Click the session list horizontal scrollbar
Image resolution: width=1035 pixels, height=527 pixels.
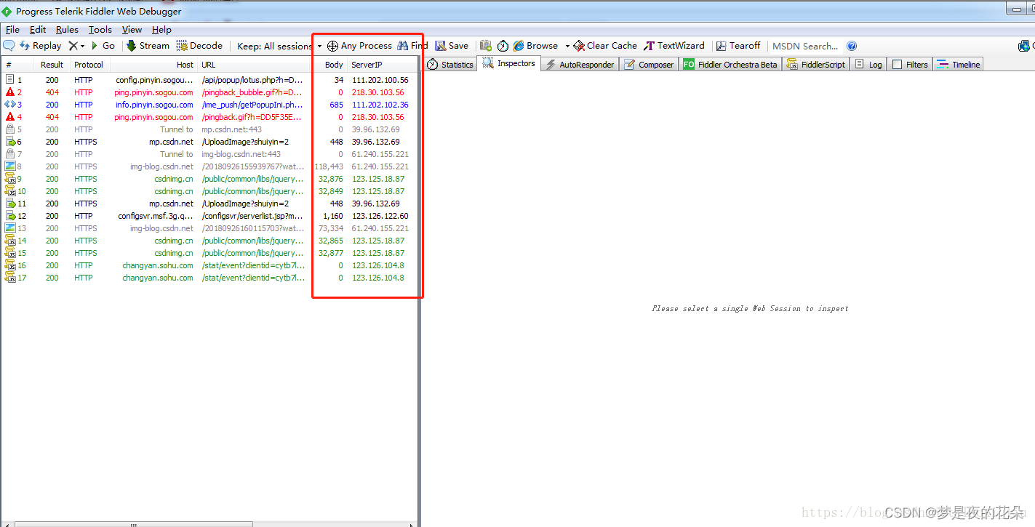point(134,524)
